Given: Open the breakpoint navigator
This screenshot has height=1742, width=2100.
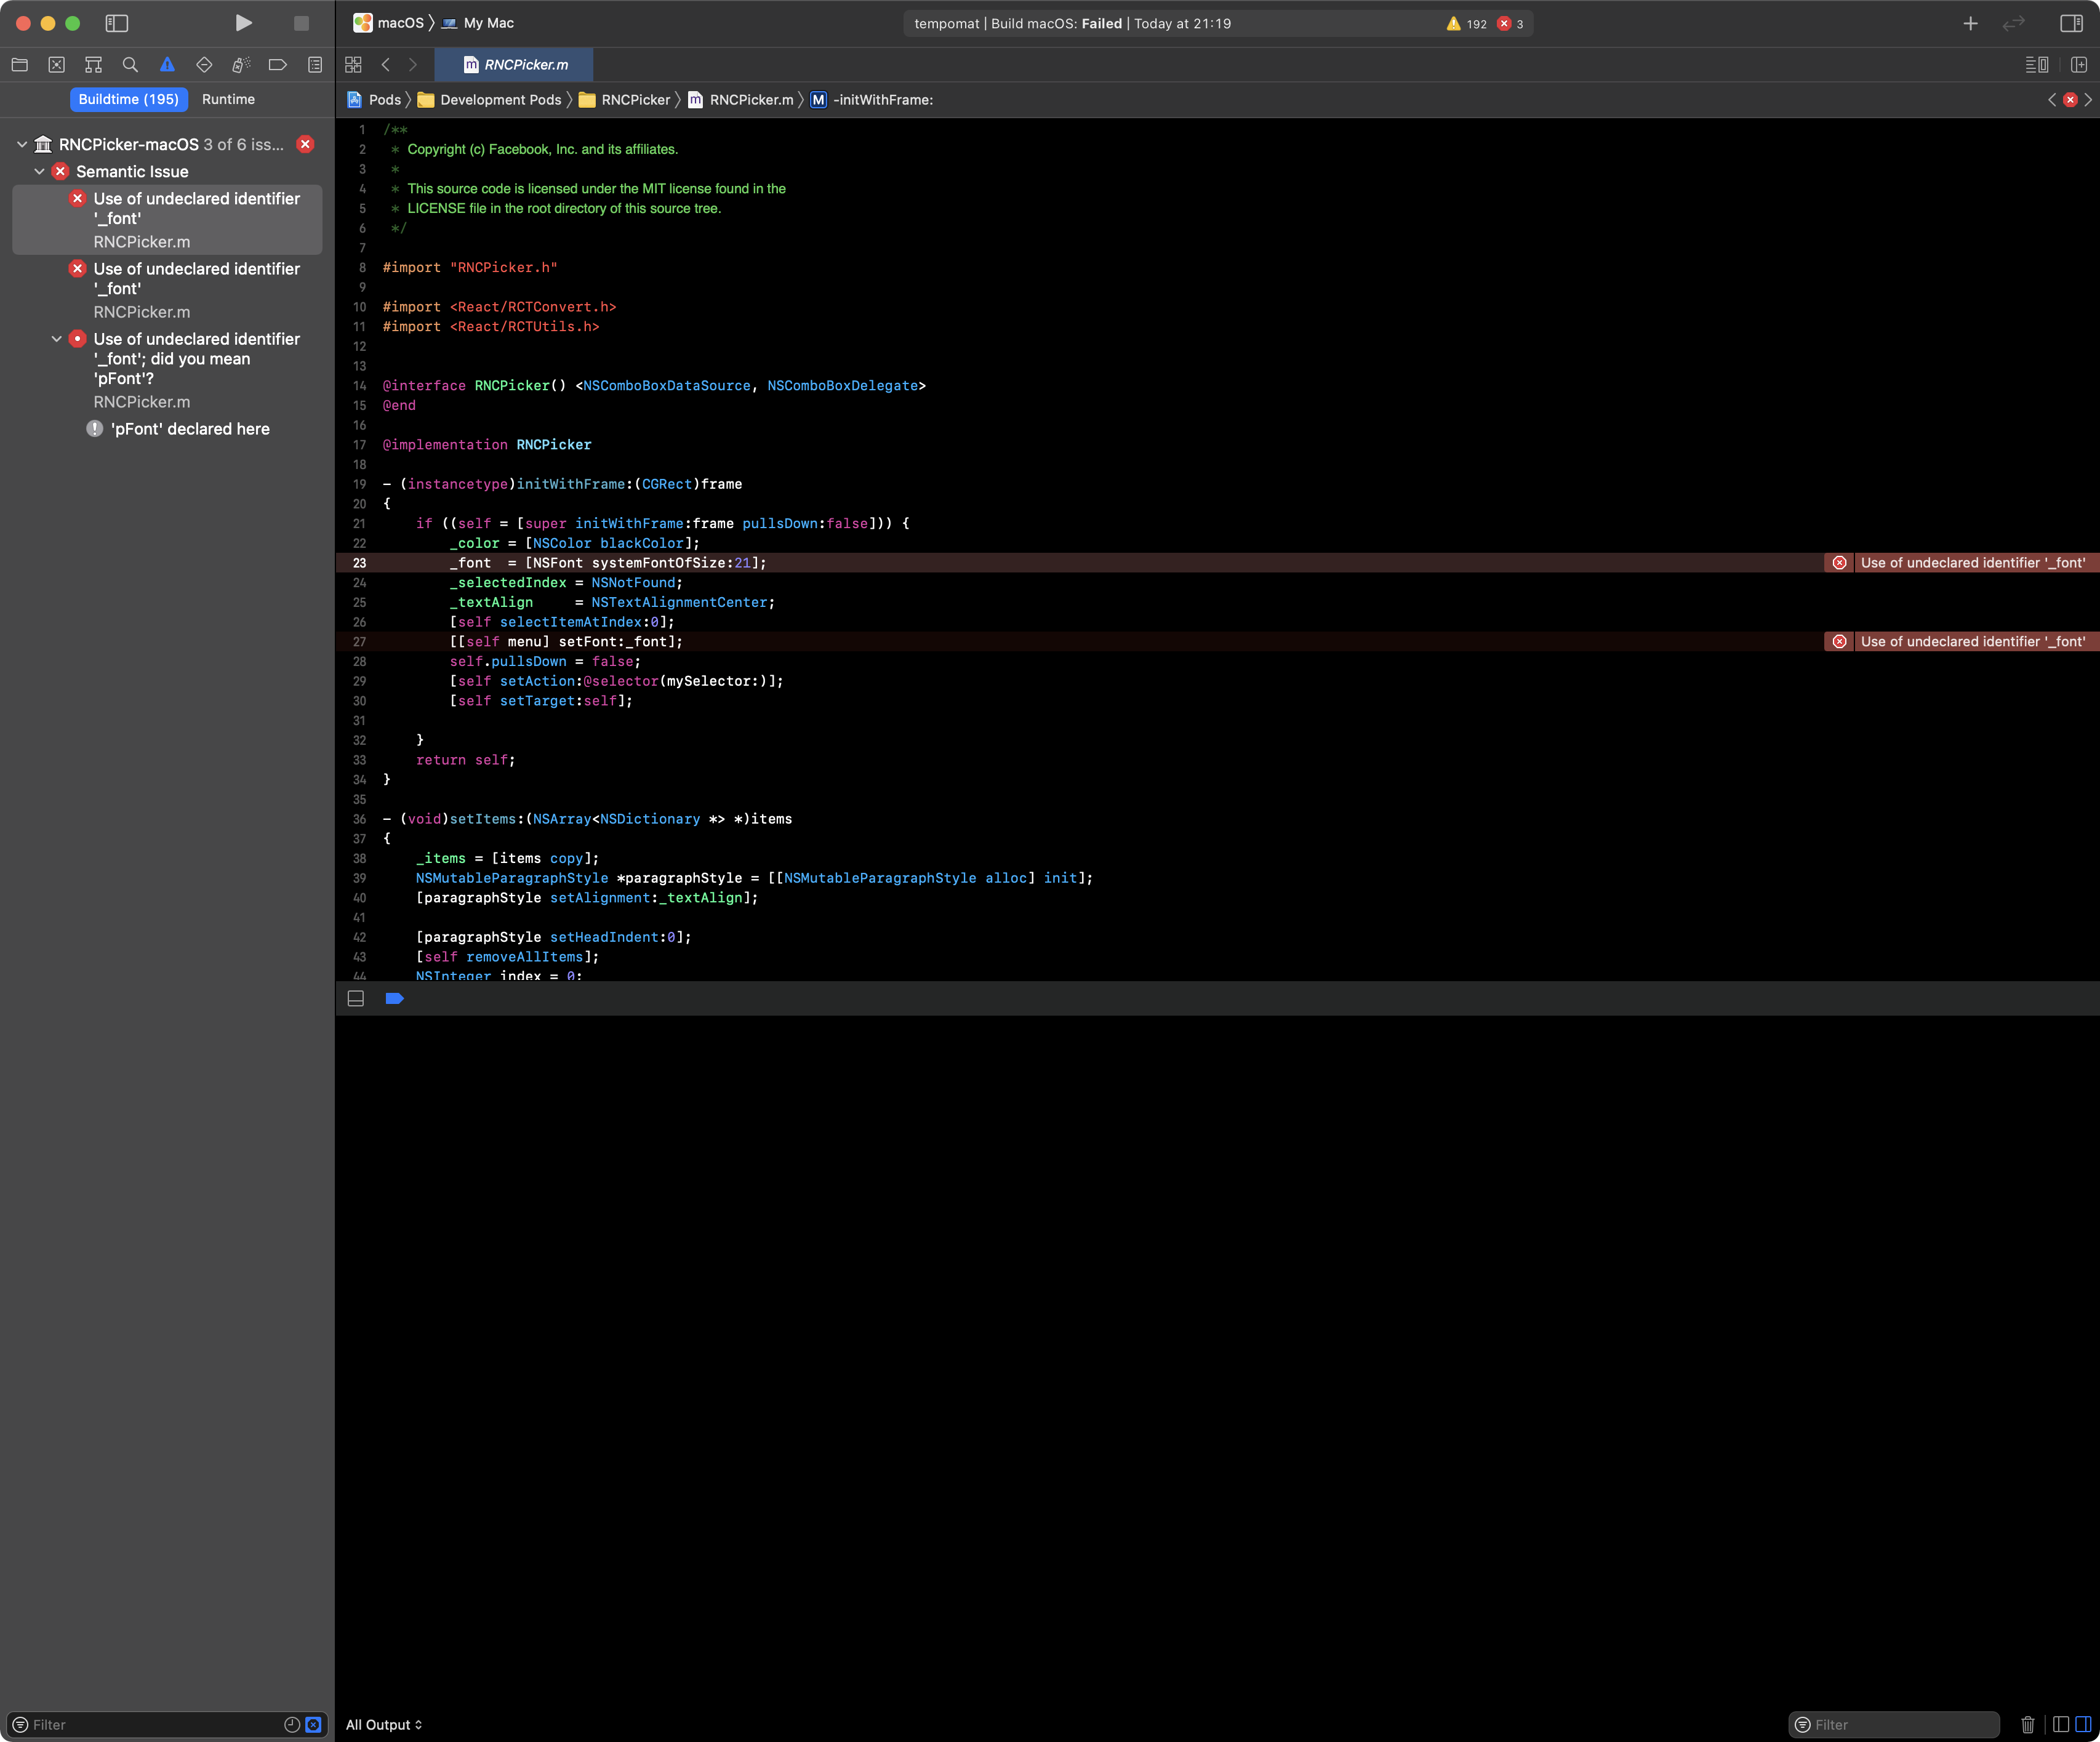Looking at the screenshot, I should tap(278, 65).
